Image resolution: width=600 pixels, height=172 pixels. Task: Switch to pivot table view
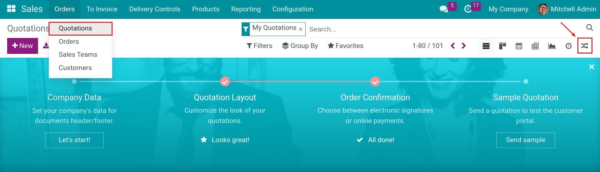pyautogui.click(x=535, y=46)
